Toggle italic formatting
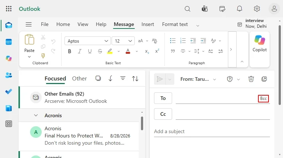The height and width of the screenshot is (158, 283). 80,52
